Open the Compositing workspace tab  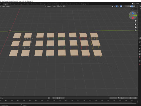pos(65,4)
